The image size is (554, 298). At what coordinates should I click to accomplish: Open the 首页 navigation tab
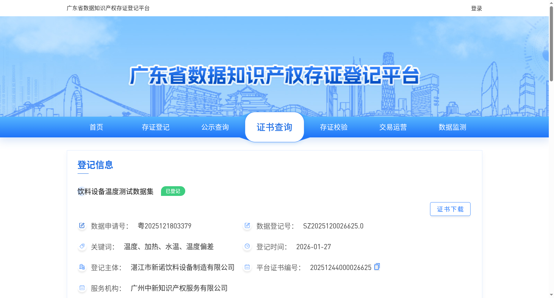point(96,127)
